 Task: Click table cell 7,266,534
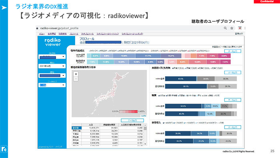coord(95,137)
